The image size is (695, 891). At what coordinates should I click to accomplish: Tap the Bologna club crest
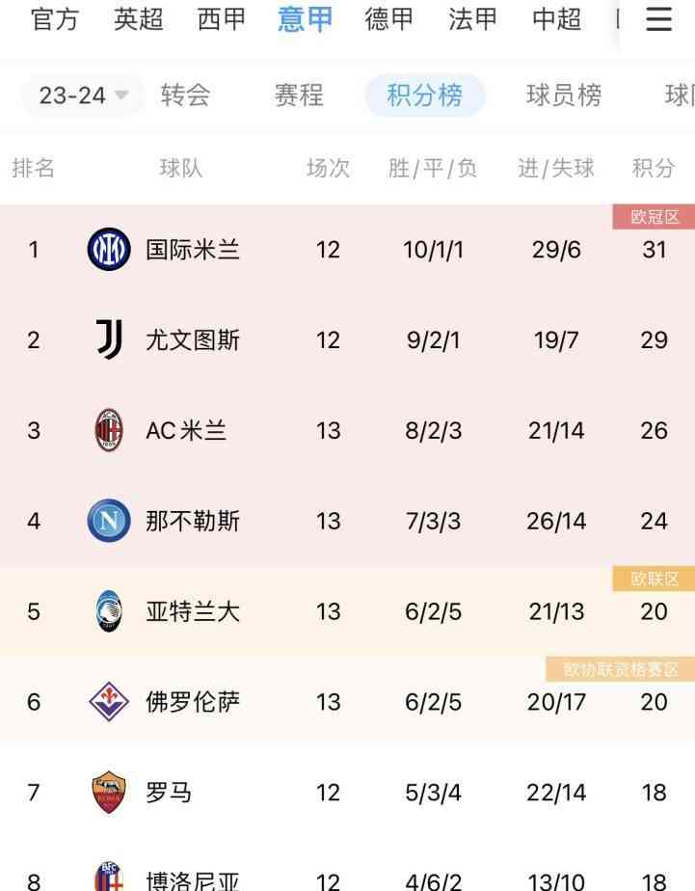pyautogui.click(x=109, y=877)
